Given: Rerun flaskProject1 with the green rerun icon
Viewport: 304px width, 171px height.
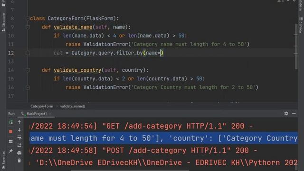Looking at the screenshot, I should (x=11, y=122).
